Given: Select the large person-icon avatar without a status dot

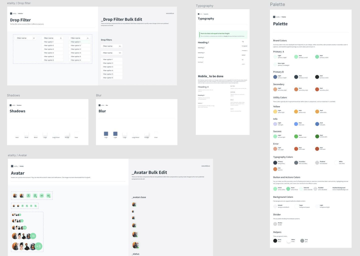Looking at the screenshot, I should pos(28,196).
